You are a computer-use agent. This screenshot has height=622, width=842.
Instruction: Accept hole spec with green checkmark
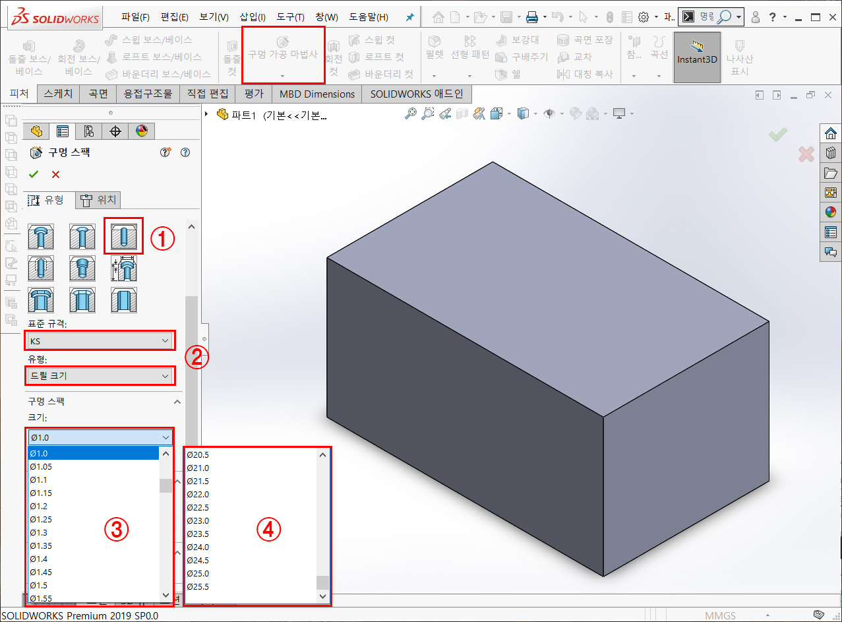[34, 174]
